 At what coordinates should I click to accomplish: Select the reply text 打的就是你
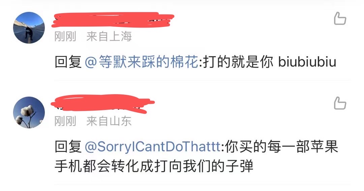point(238,62)
